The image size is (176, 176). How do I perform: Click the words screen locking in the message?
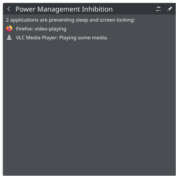pos(117,20)
